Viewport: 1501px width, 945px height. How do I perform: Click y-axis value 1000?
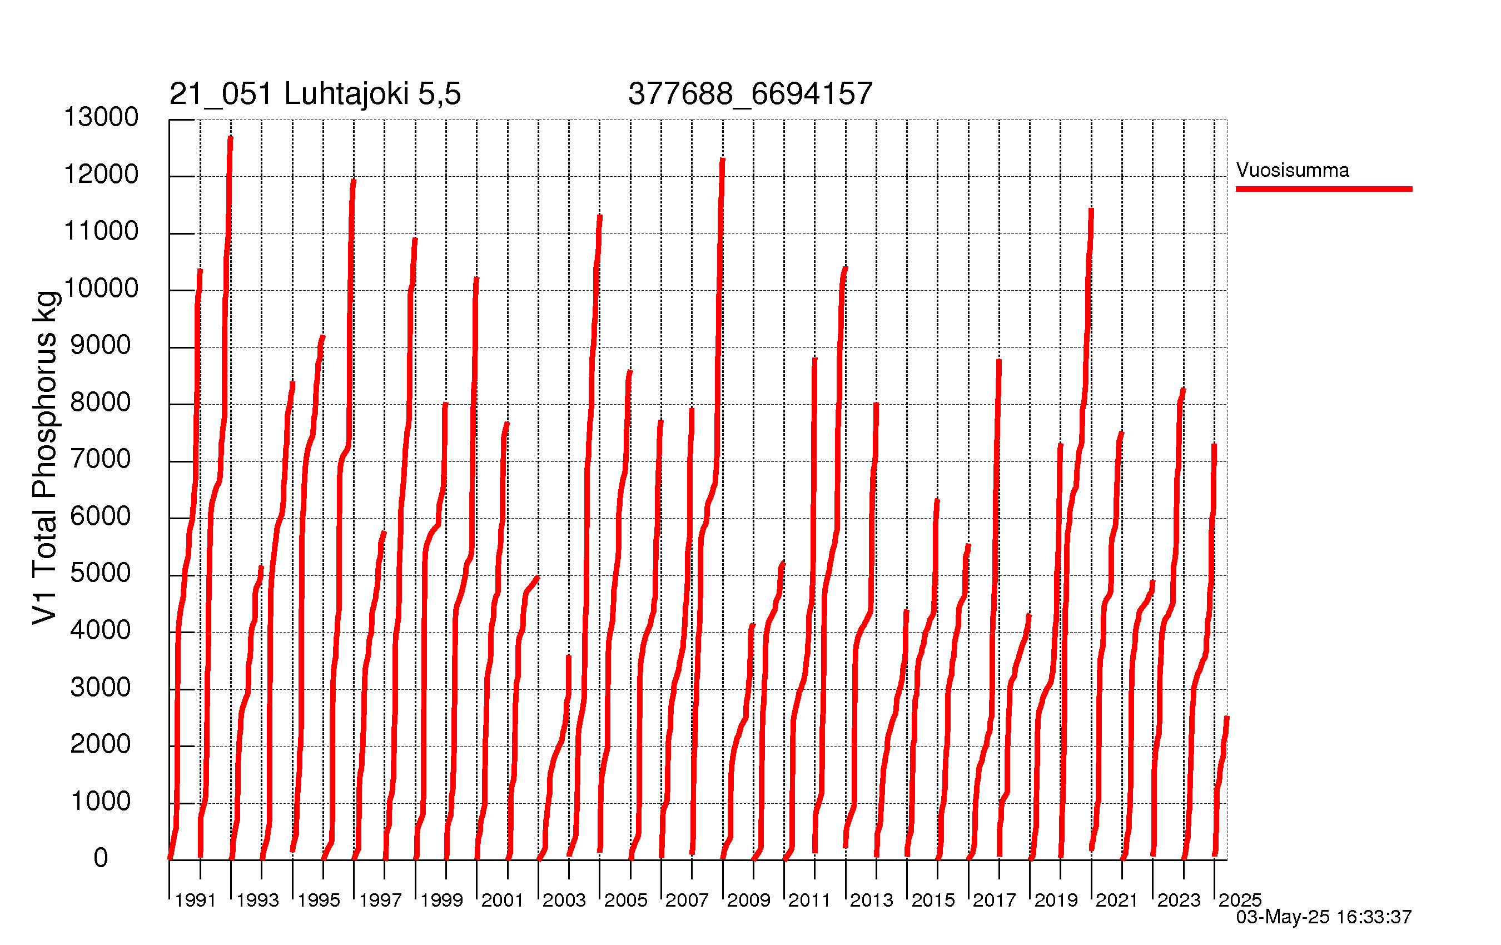coord(101,802)
